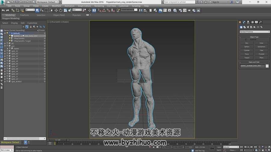271x152 pixels.
Task: Toggle visibility bulb of layer 0 (default)
Action: pyautogui.click(x=7, y=33)
